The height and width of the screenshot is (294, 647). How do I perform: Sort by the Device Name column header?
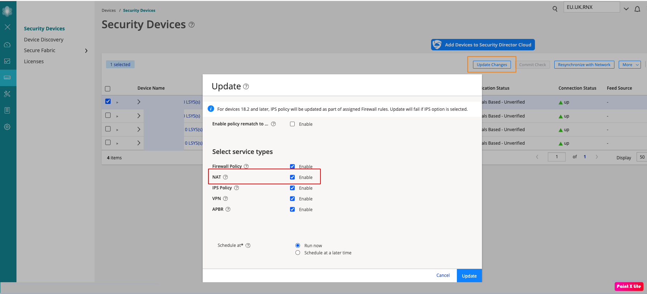tap(151, 88)
